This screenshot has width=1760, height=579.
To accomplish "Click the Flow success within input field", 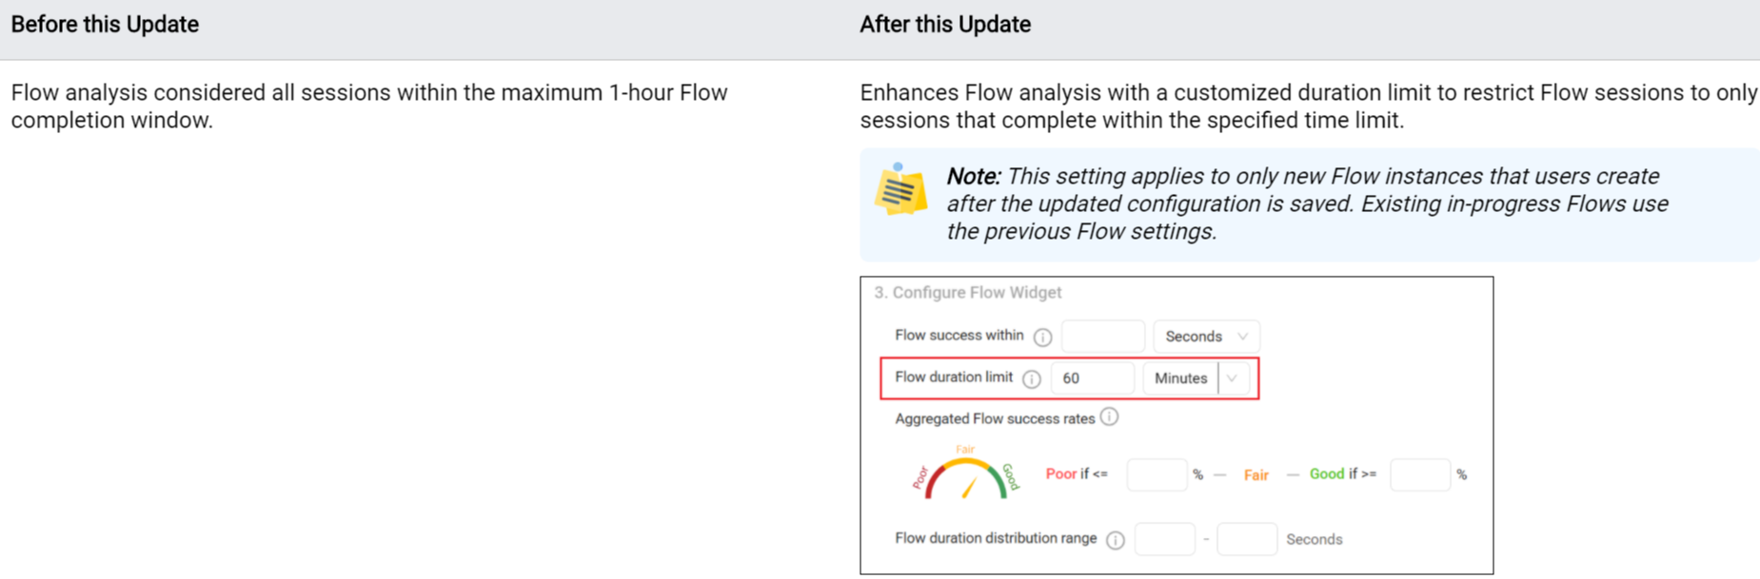I will (x=1102, y=337).
